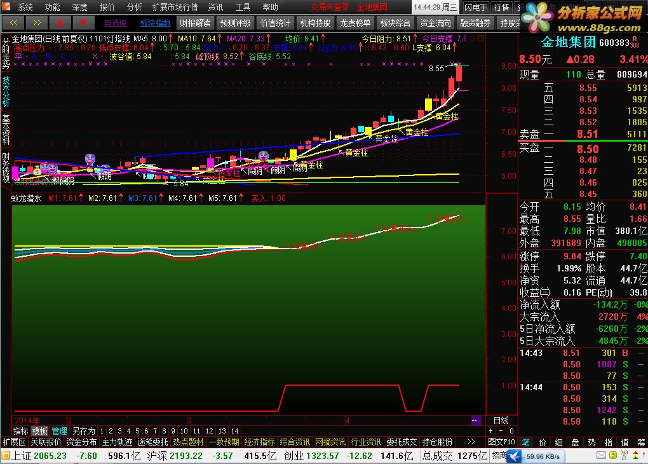The height and width of the screenshot is (464, 648).
Task: Open the 主力轨迹 bottom tab
Action: click(x=117, y=442)
